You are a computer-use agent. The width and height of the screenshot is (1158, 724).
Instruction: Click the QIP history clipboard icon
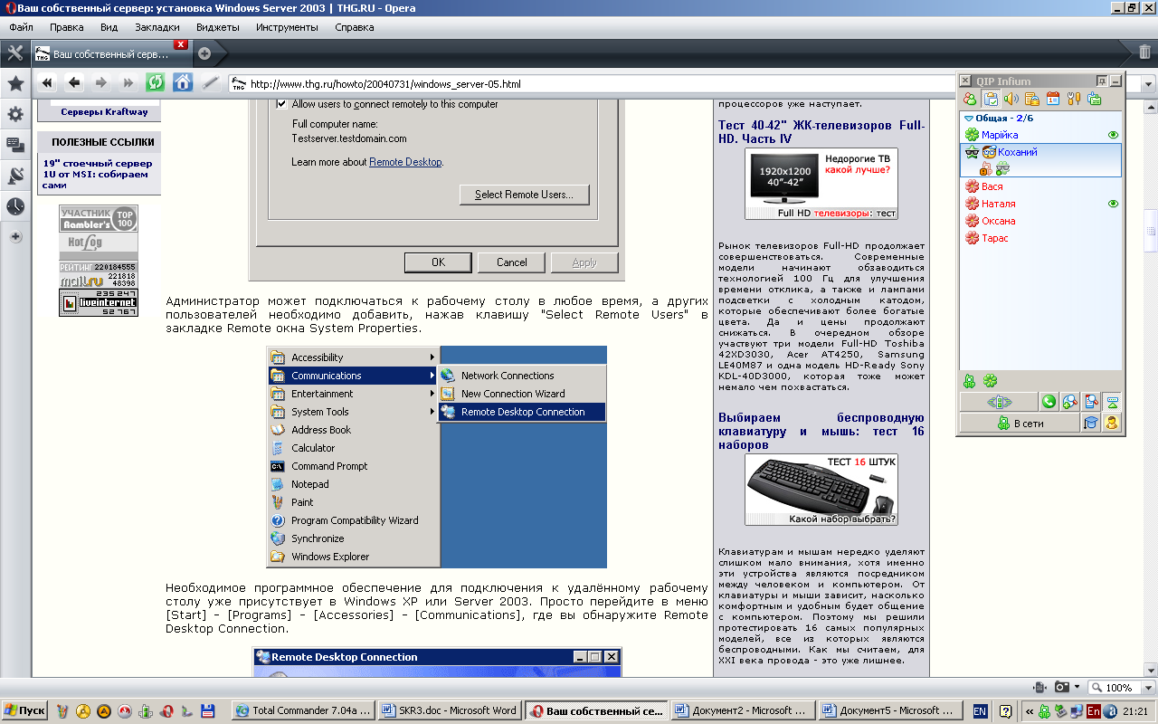pos(991,99)
